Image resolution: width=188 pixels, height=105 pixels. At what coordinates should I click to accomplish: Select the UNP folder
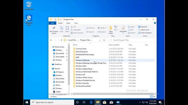[77, 57]
